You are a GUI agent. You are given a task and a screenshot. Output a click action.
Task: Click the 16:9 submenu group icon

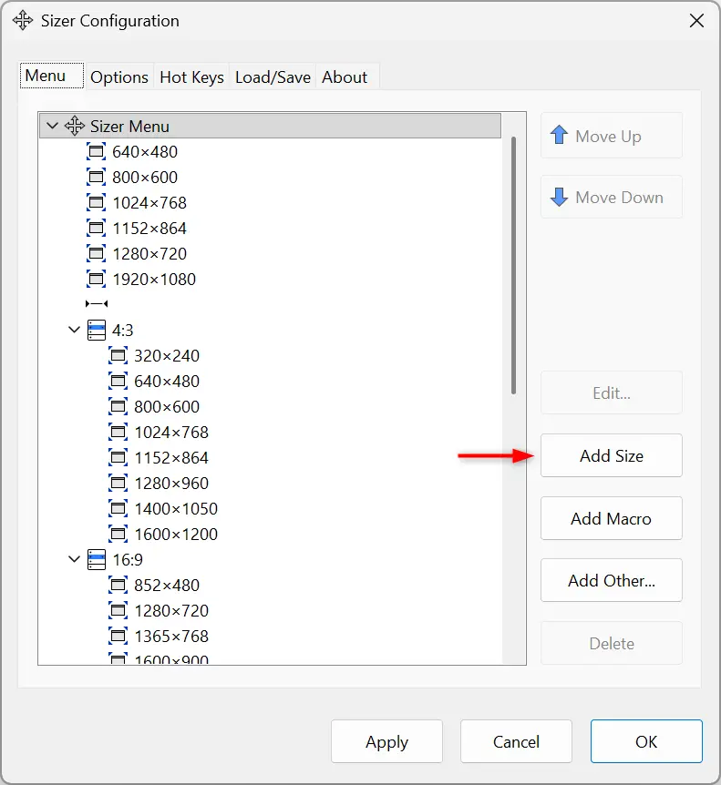click(97, 559)
